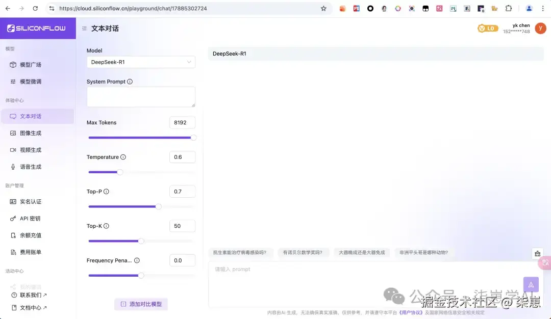Image resolution: width=551 pixels, height=319 pixels.
Task: Open the Model dropdown showing DeepSeek-R1
Action: pyautogui.click(x=141, y=62)
